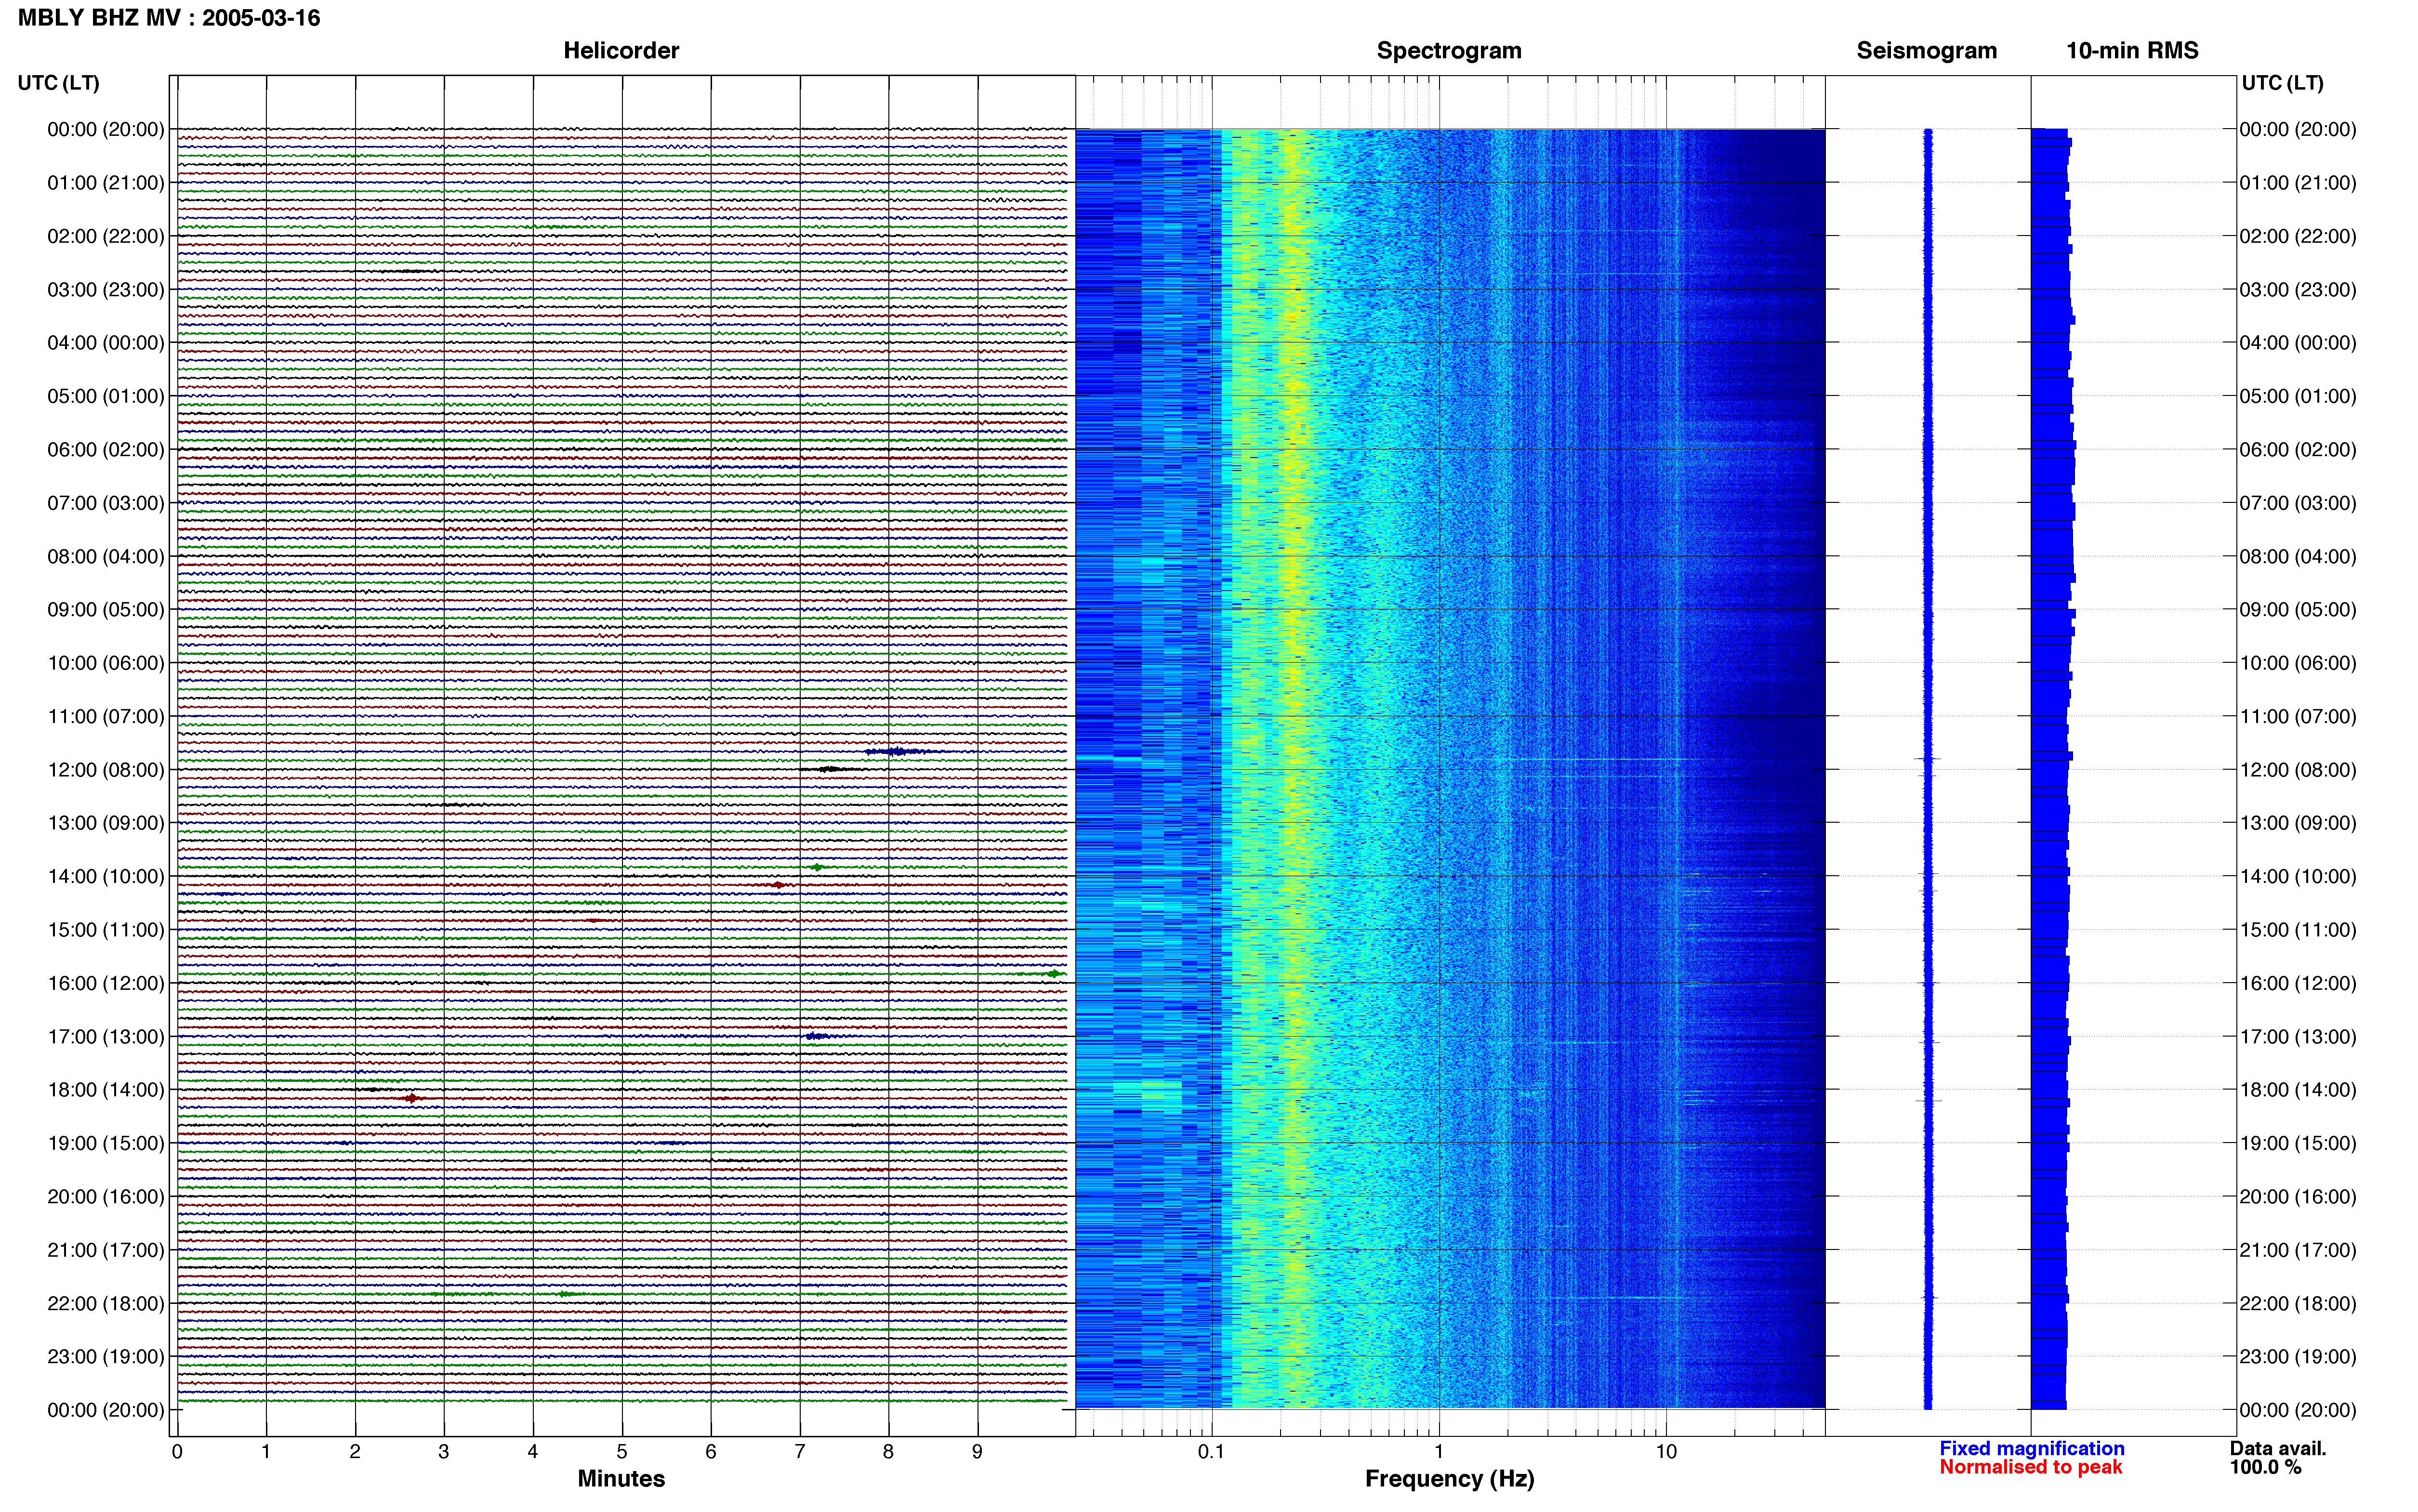The width and height of the screenshot is (2418, 1512).
Task: Click the right '14:00 (10:00)' time label
Action: pos(2298,877)
